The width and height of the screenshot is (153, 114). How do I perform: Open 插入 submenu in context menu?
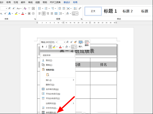pos(58,80)
